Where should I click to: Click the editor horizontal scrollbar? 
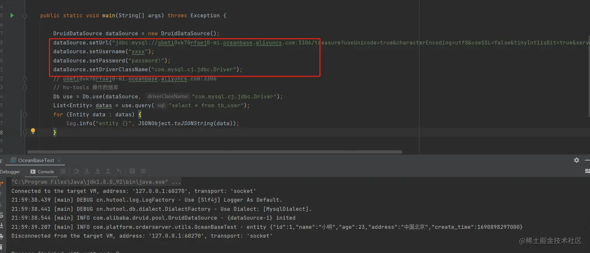(x=215, y=152)
